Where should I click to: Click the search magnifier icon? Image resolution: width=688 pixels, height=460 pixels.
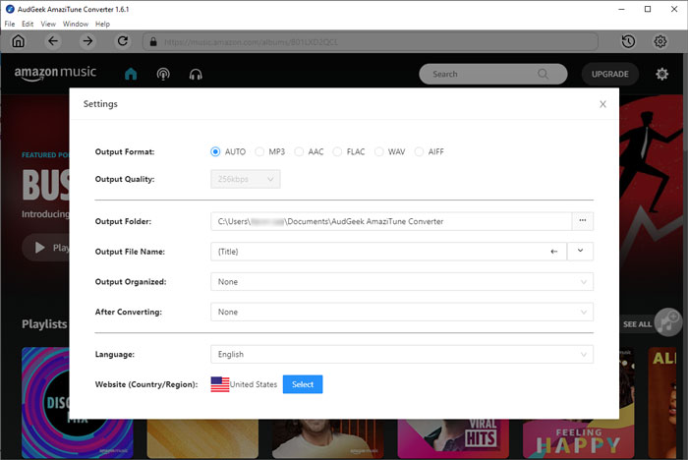pos(543,74)
